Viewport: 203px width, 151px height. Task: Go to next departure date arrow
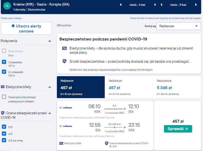(x=155, y=5)
